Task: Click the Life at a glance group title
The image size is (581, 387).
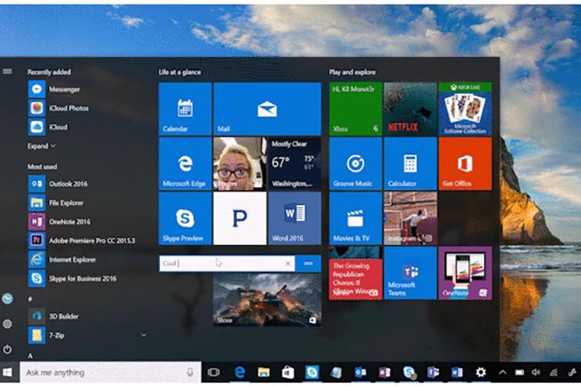Action: click(x=179, y=72)
